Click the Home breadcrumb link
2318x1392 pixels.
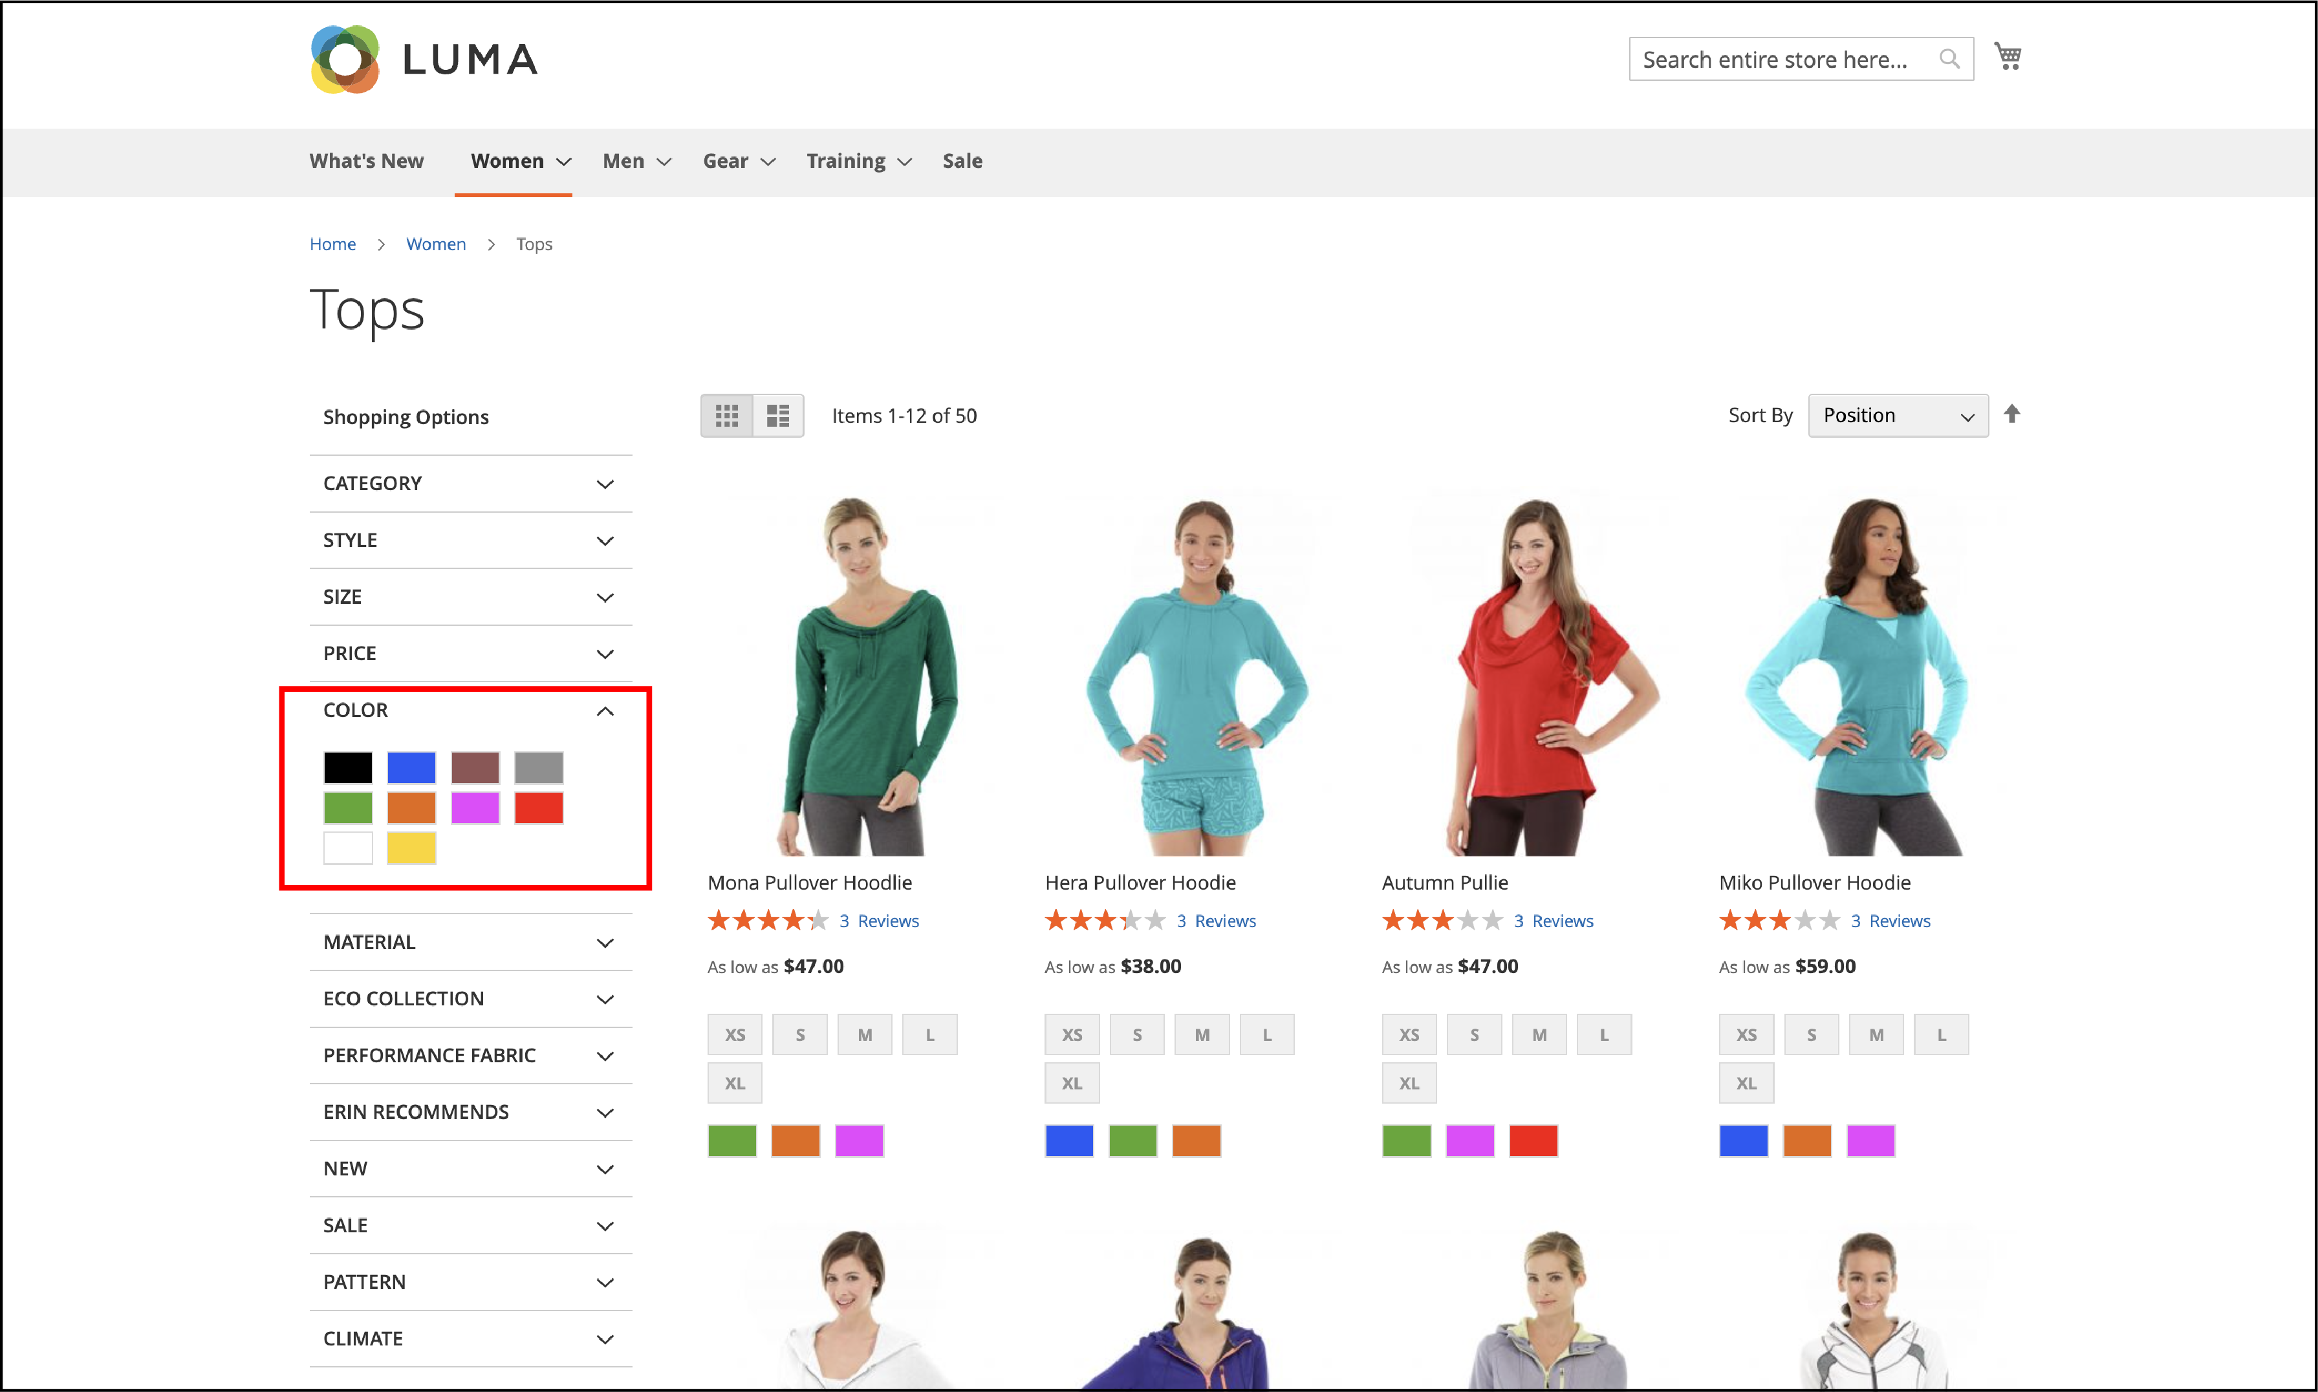333,244
